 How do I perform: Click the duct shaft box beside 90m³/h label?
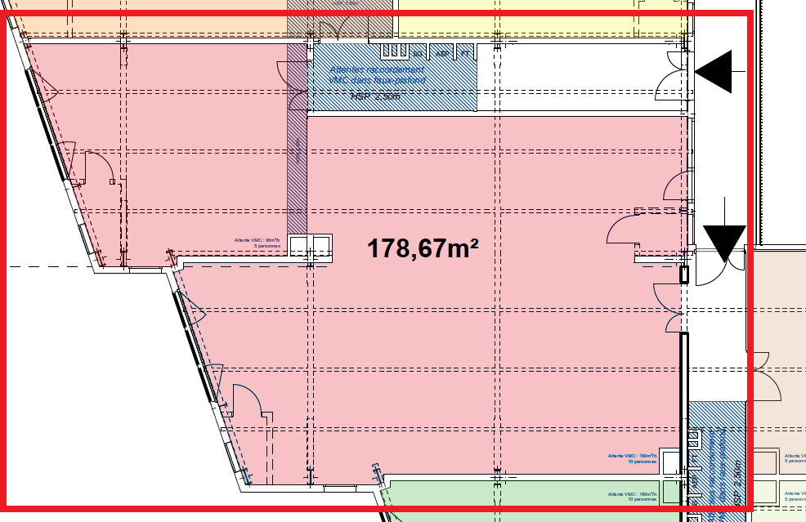tap(311, 246)
